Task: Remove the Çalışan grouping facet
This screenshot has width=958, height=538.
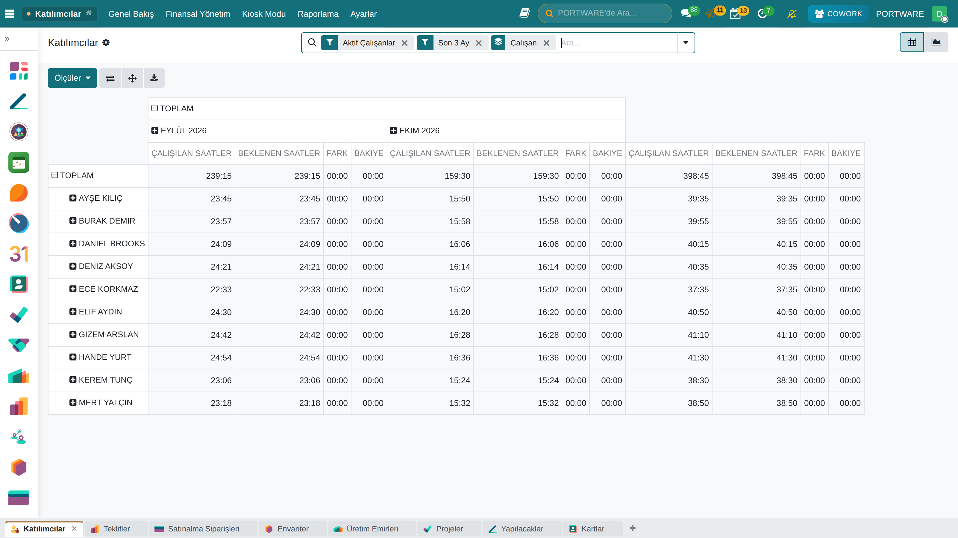Action: click(546, 43)
